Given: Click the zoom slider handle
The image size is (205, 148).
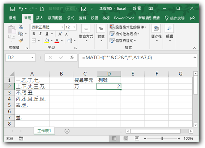Looking at the screenshot, I should [162, 139].
